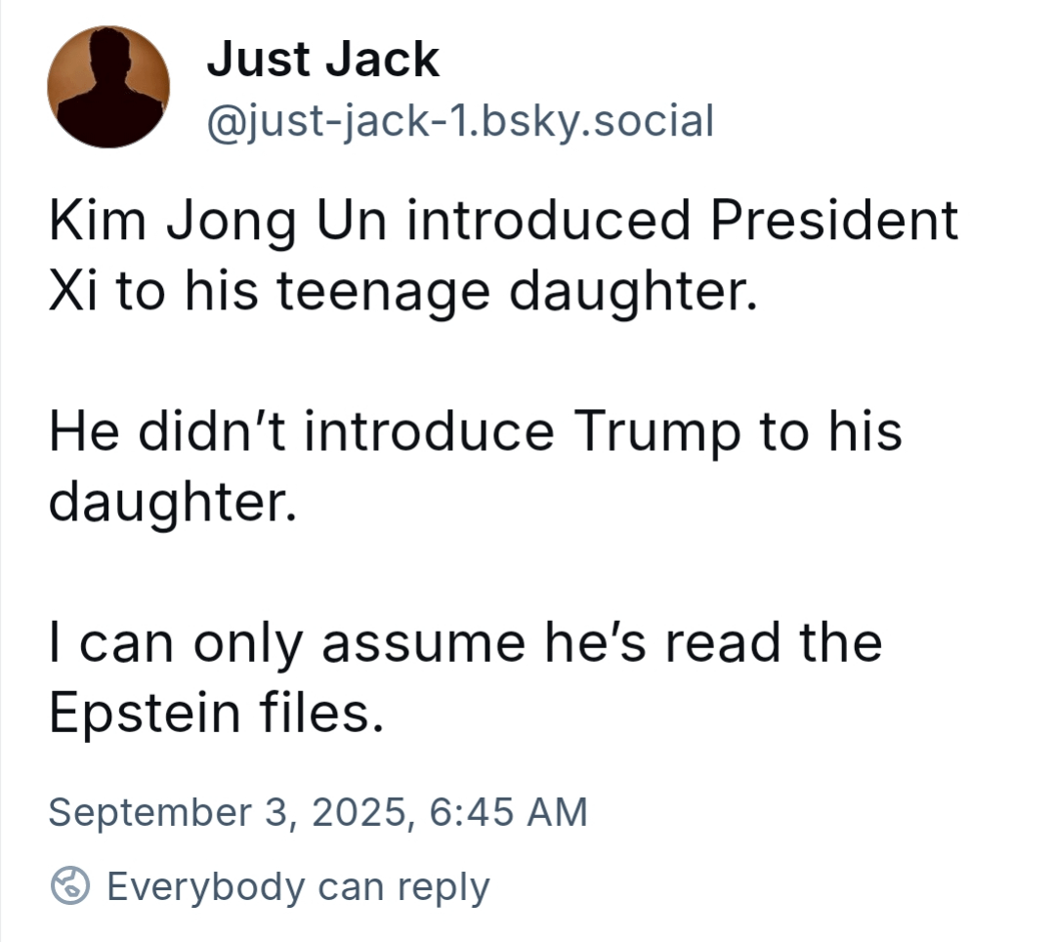Click the phrase Epstein files

point(217,714)
